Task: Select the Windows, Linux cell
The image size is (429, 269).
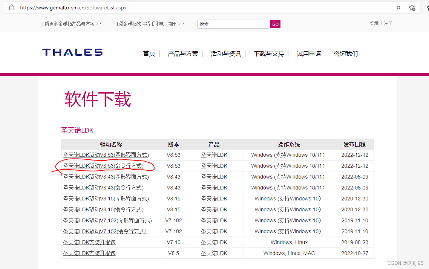Action: click(289, 243)
